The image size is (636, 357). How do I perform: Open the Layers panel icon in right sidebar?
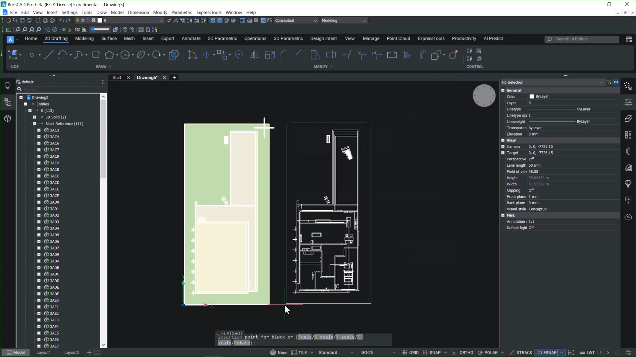(628, 118)
